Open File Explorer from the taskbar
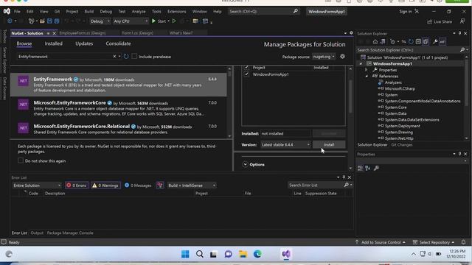Screen dimensions: 472x265 click(243, 254)
